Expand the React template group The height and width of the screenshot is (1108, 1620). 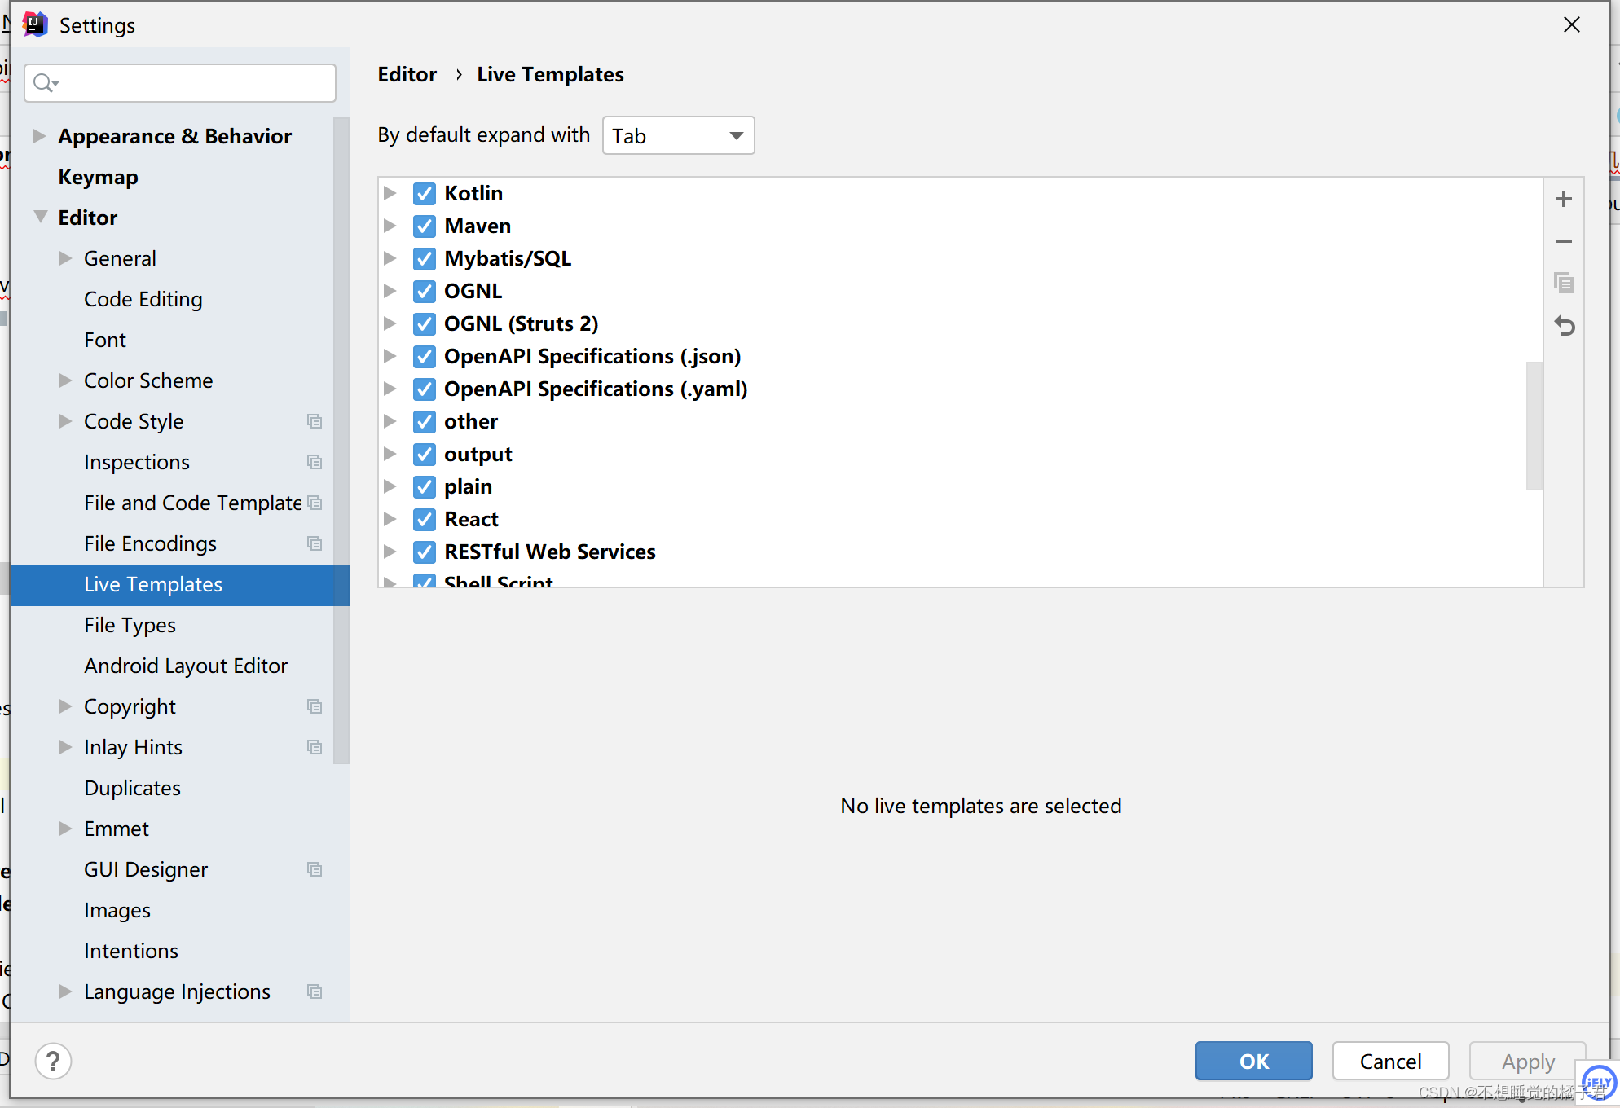390,519
